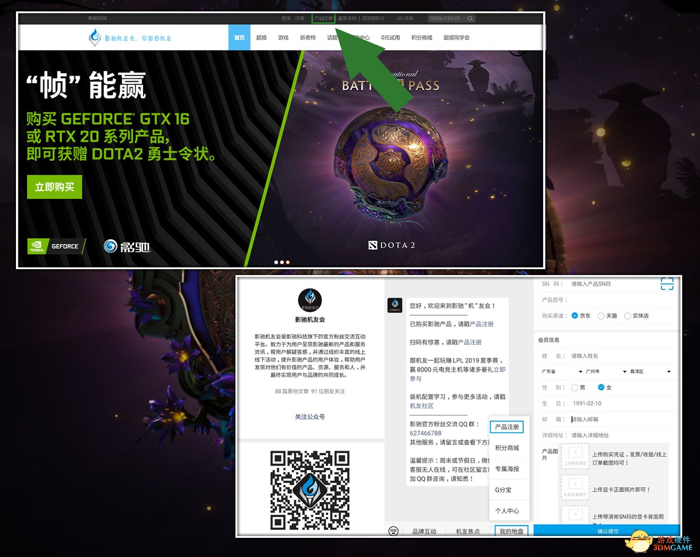Tap the 确认提交 submit button
The width and height of the screenshot is (700, 557).
pos(608,531)
